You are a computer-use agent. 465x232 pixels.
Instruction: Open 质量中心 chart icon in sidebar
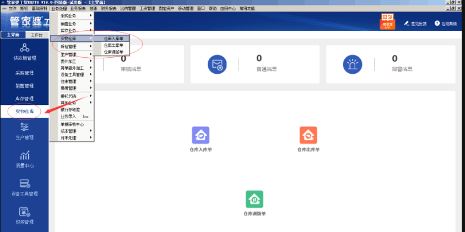pyautogui.click(x=24, y=156)
